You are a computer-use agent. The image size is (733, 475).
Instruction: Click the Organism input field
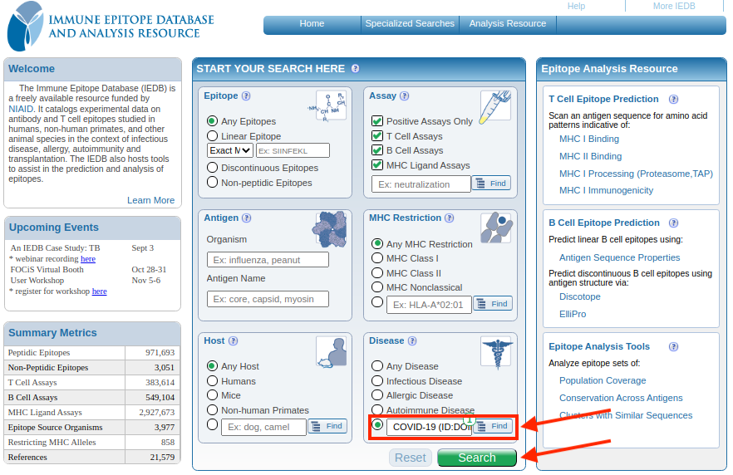click(268, 260)
